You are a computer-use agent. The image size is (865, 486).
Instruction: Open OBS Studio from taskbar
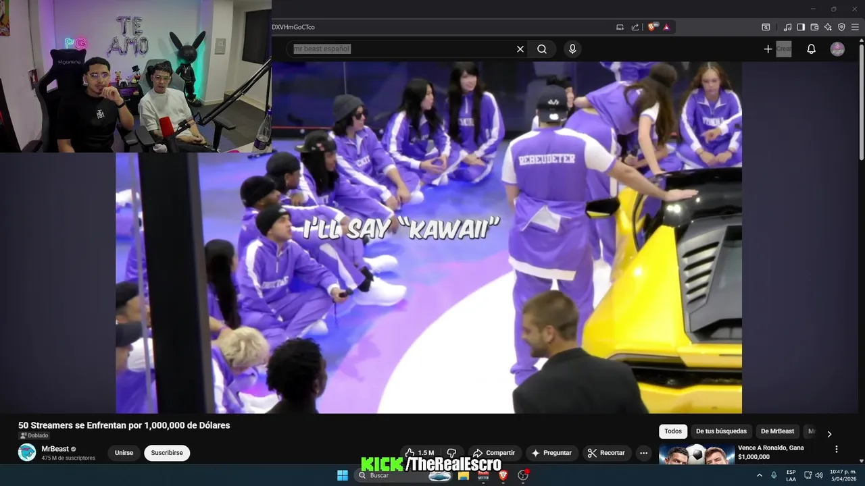(x=522, y=475)
